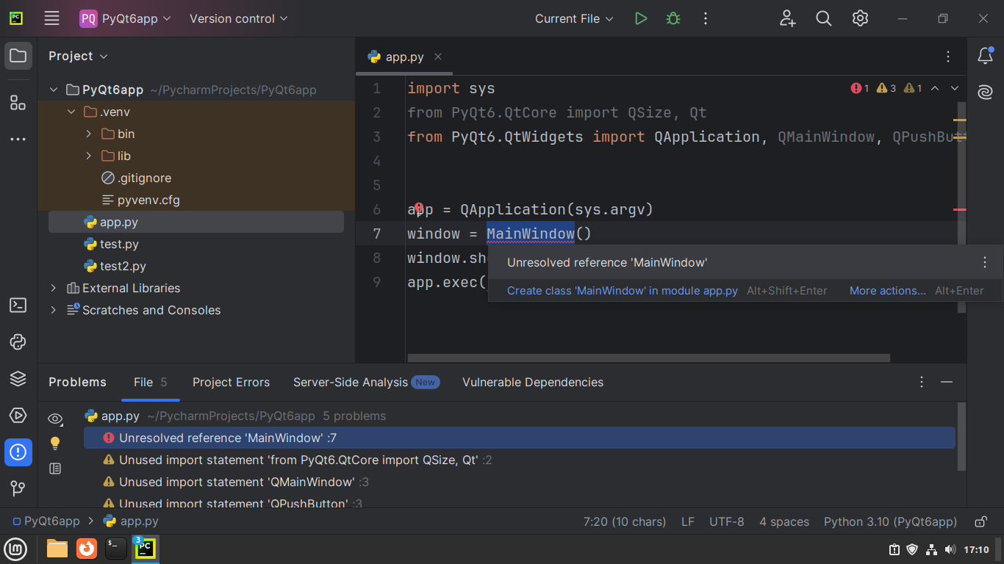Open the Structure tool window icon
The width and height of the screenshot is (1004, 564).
click(x=18, y=103)
